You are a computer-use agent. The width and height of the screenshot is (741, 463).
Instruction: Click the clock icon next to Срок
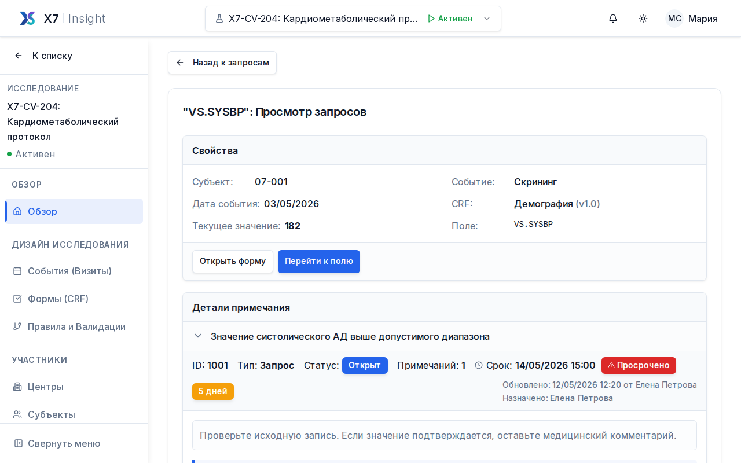[479, 365]
